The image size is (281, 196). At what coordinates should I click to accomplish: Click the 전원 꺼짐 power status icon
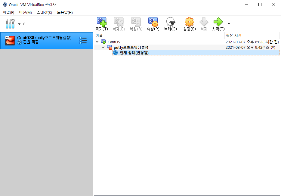pos(19,42)
